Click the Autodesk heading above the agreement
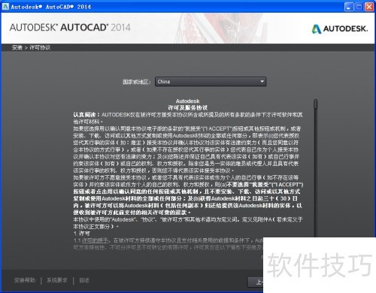Screen dimensions: 376x293 (x=187, y=101)
